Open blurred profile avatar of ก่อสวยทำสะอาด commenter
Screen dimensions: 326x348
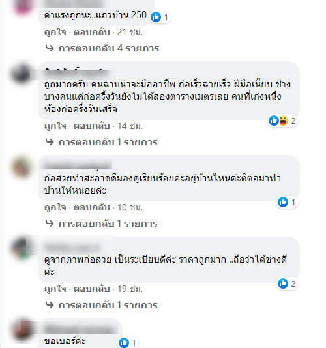click(22, 167)
